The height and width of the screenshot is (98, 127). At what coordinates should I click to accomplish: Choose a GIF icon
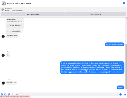[12, 94]
